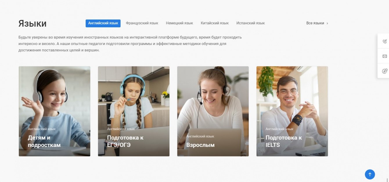Open the envelope mail icon in side panel
The height and width of the screenshot is (182, 389).
point(385,56)
